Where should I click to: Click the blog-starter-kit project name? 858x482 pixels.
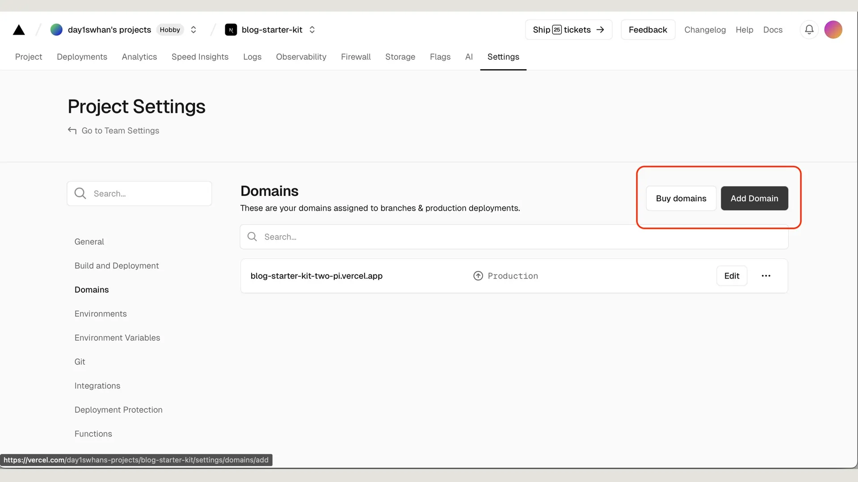pos(272,30)
